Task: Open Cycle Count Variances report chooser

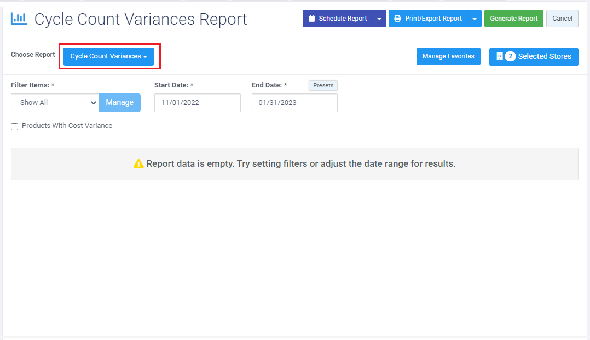Action: [x=108, y=56]
